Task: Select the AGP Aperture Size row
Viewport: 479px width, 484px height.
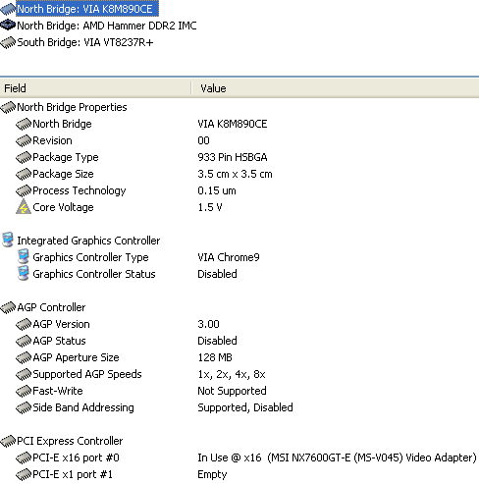Action: [239, 357]
